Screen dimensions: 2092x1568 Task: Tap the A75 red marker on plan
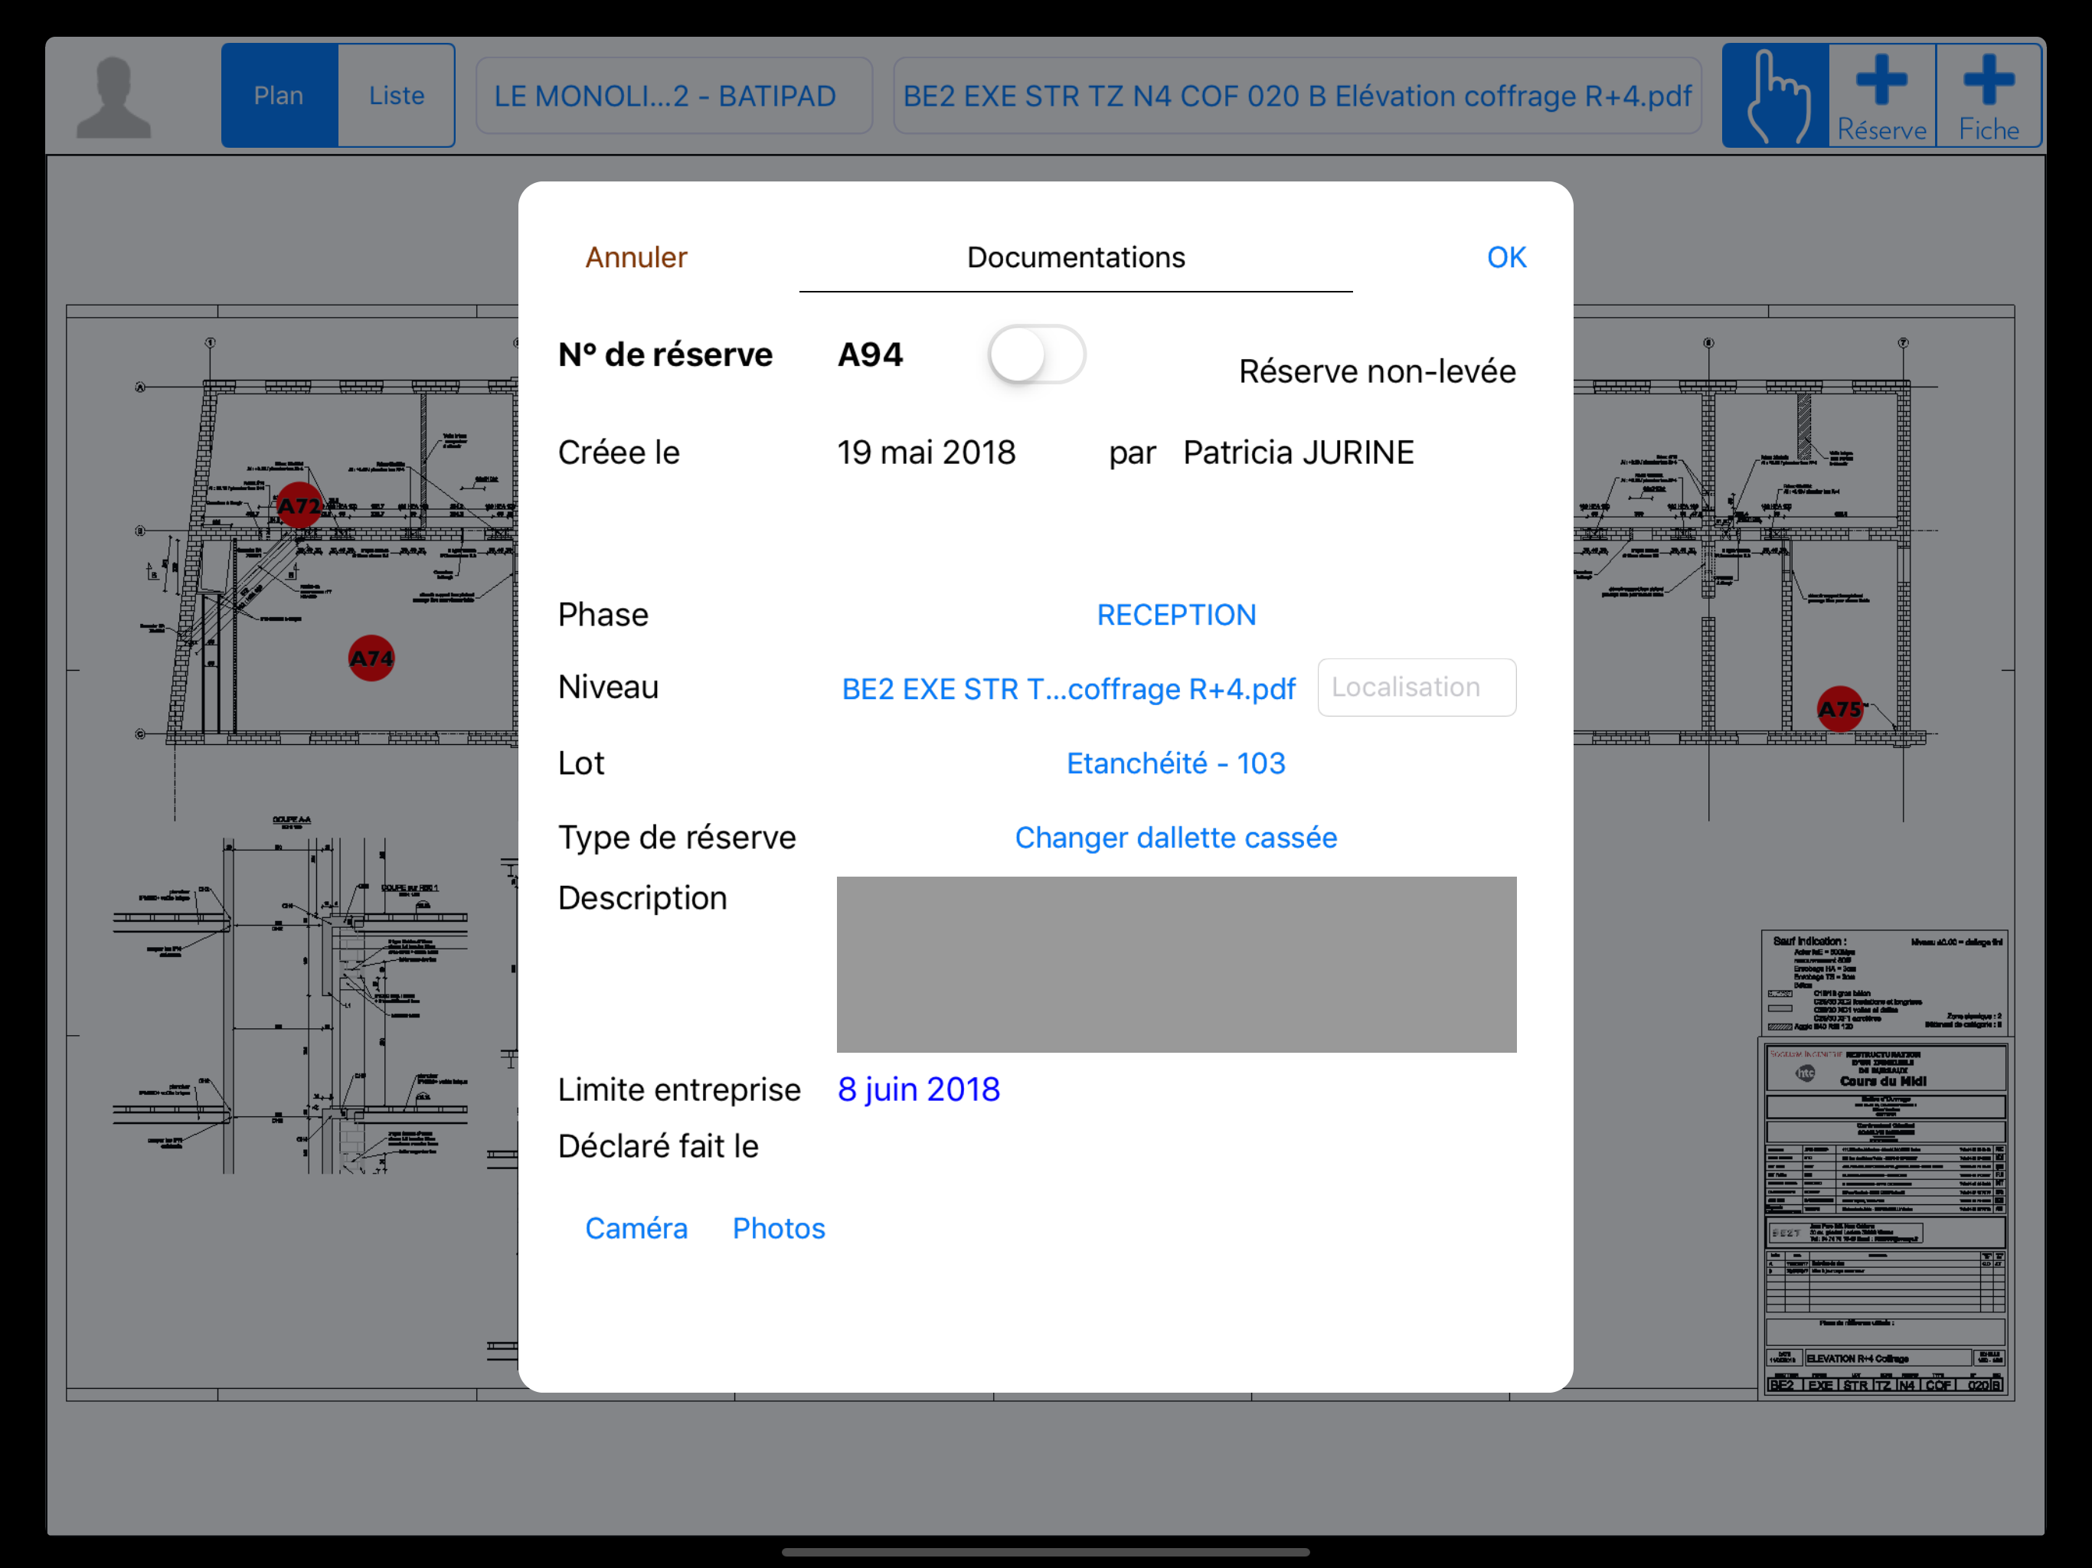(1839, 708)
